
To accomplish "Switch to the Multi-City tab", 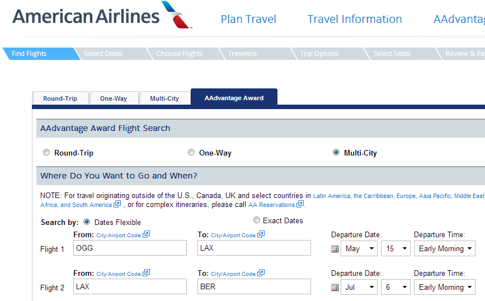I will click(164, 98).
